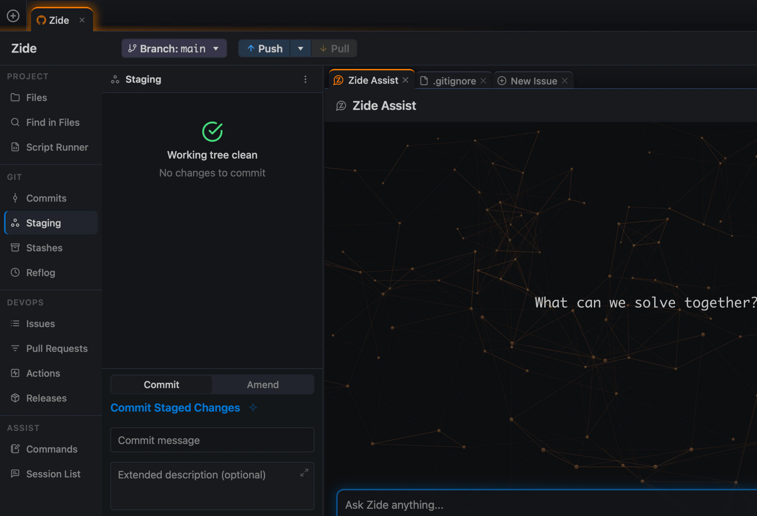The image size is (757, 516).
Task: Open Find in Files search
Action: (x=51, y=122)
